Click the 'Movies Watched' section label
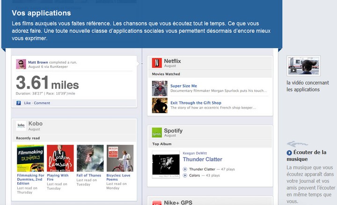 point(166,74)
